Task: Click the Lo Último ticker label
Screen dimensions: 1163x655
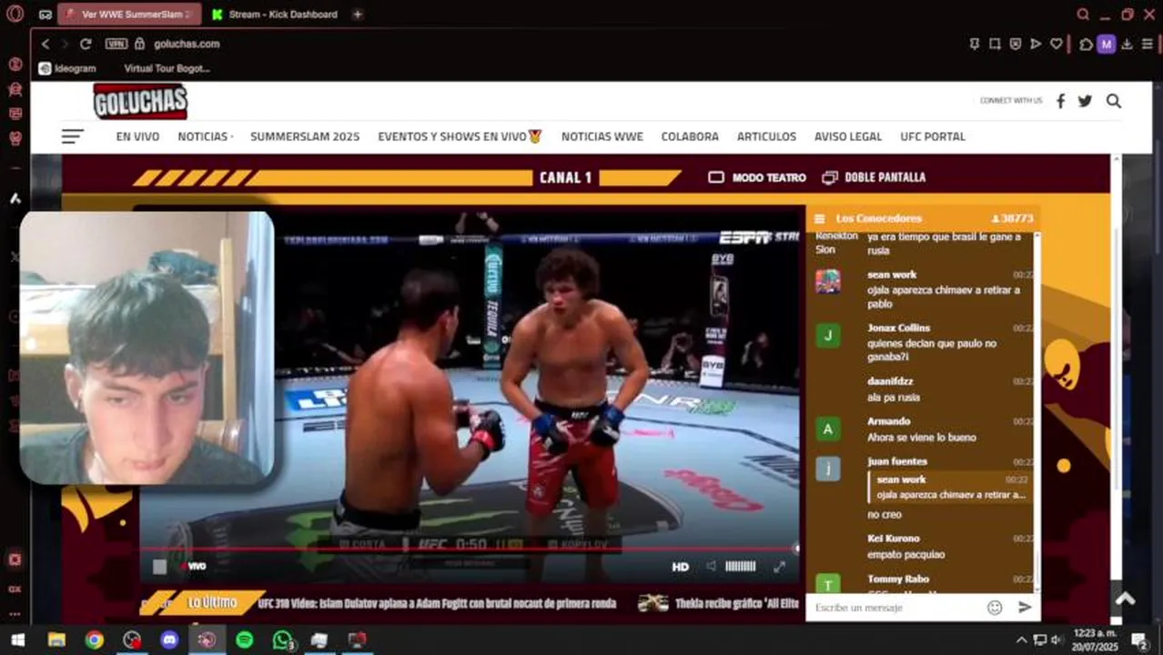Action: click(x=212, y=602)
